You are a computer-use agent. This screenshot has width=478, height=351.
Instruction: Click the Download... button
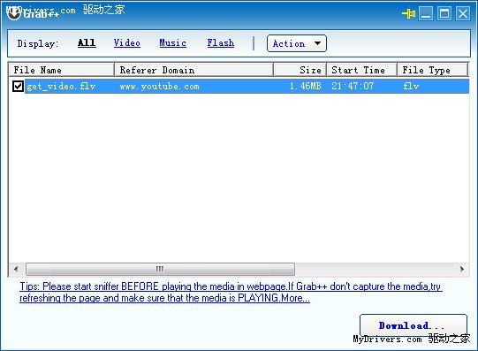point(414,325)
